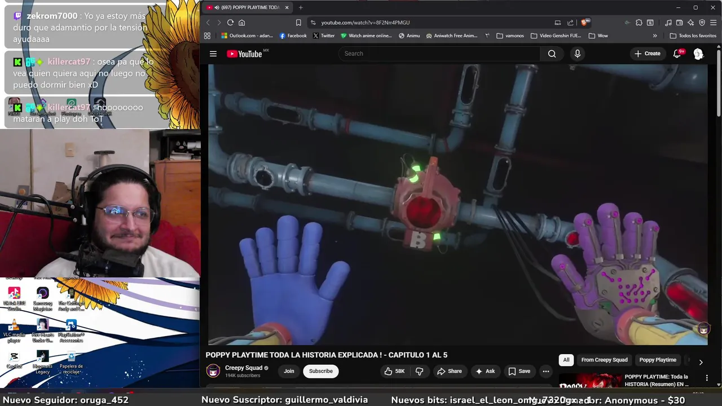Open VLC media player desktop shortcut
Screen dimensions: 722x406
[14, 330]
